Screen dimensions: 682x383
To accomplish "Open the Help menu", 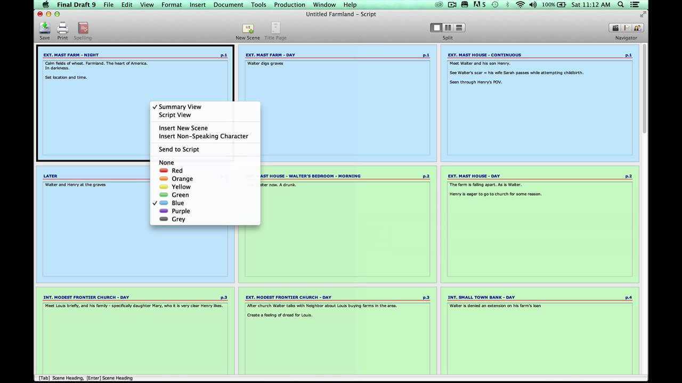I will pyautogui.click(x=350, y=5).
